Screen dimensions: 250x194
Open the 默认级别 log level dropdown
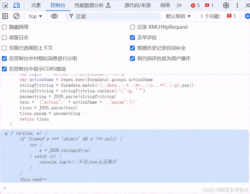point(178,16)
